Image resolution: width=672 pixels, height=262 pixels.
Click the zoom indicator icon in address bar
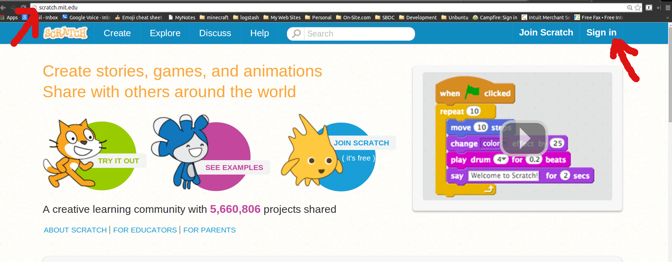(x=630, y=7)
